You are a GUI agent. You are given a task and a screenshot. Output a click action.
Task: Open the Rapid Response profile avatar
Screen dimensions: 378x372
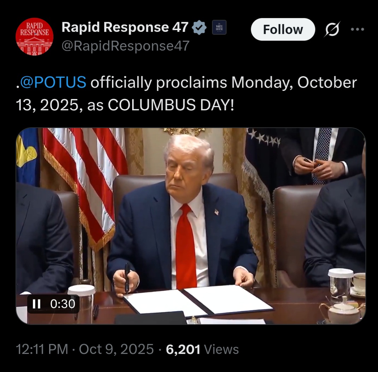click(34, 36)
